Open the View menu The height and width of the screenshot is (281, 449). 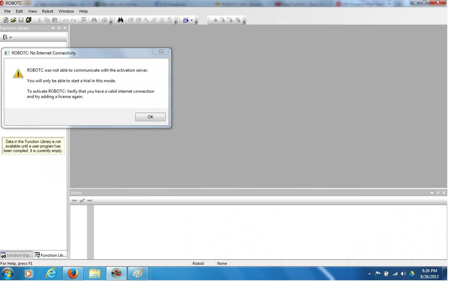[x=32, y=11]
